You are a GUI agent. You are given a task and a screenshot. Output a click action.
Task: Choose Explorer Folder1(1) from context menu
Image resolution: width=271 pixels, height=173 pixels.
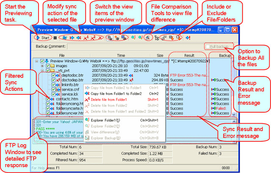[124, 120]
